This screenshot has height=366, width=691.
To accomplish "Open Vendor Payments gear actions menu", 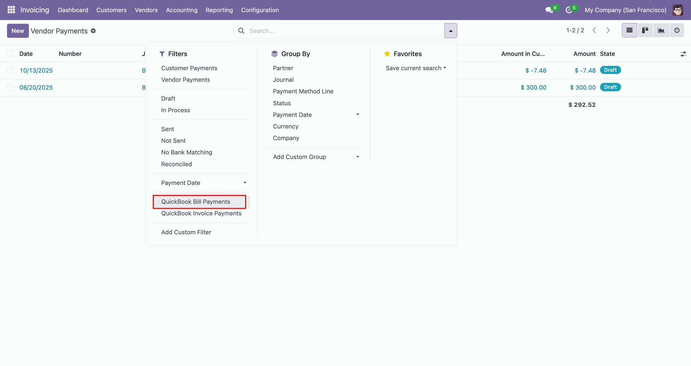I will (93, 31).
